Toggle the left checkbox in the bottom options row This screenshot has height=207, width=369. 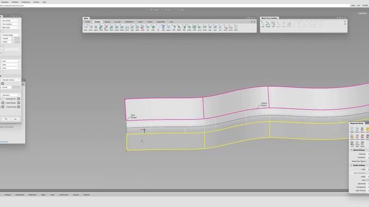coord(3,107)
